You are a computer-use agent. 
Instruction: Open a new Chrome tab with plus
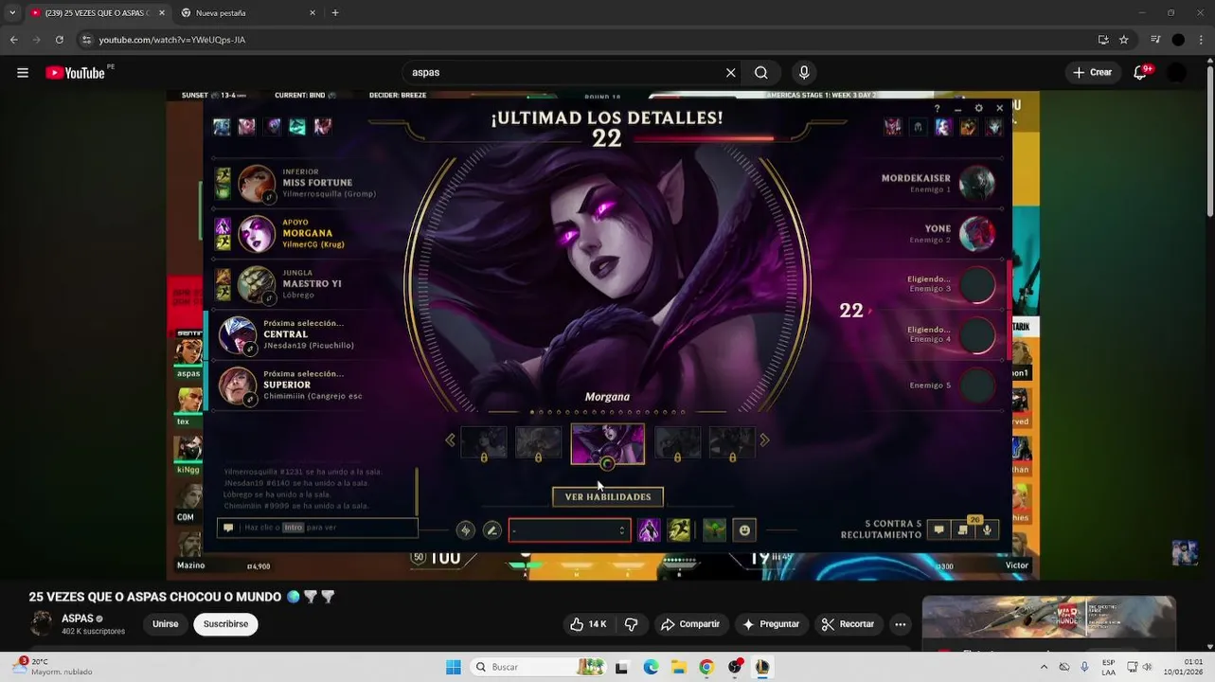335,12
